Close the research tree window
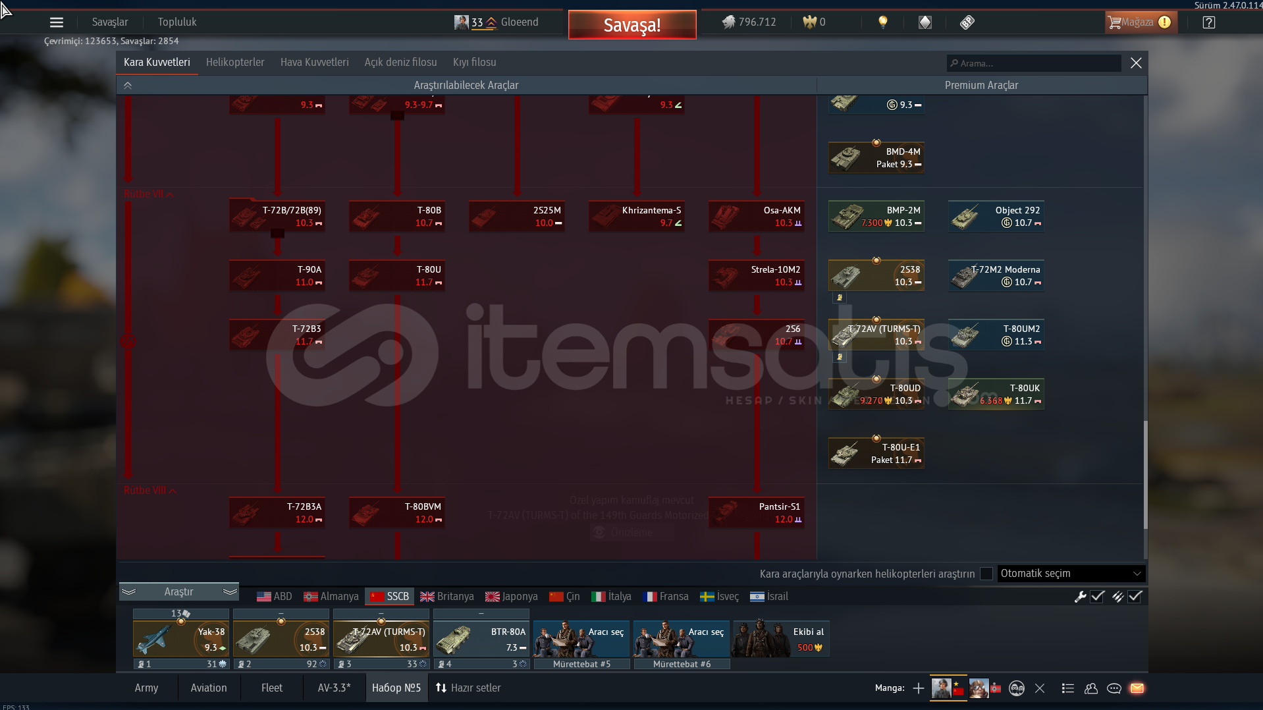Image resolution: width=1263 pixels, height=710 pixels. (x=1136, y=63)
